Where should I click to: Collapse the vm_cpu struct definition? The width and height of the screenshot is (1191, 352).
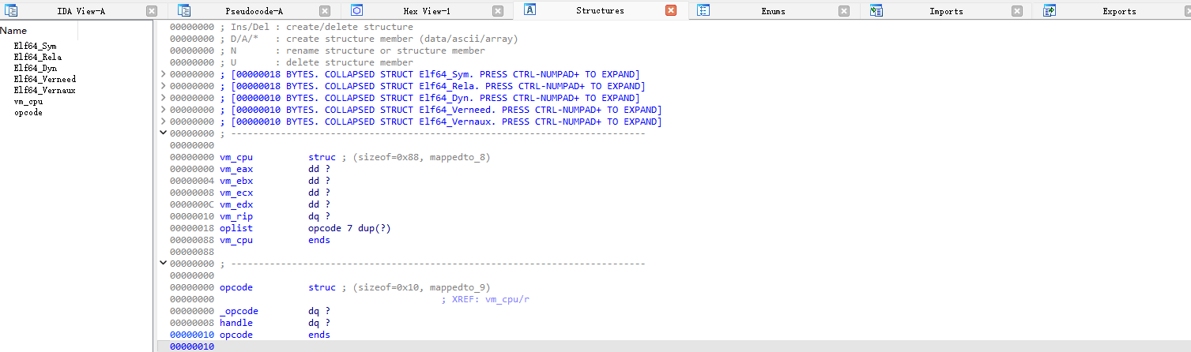tap(164, 133)
